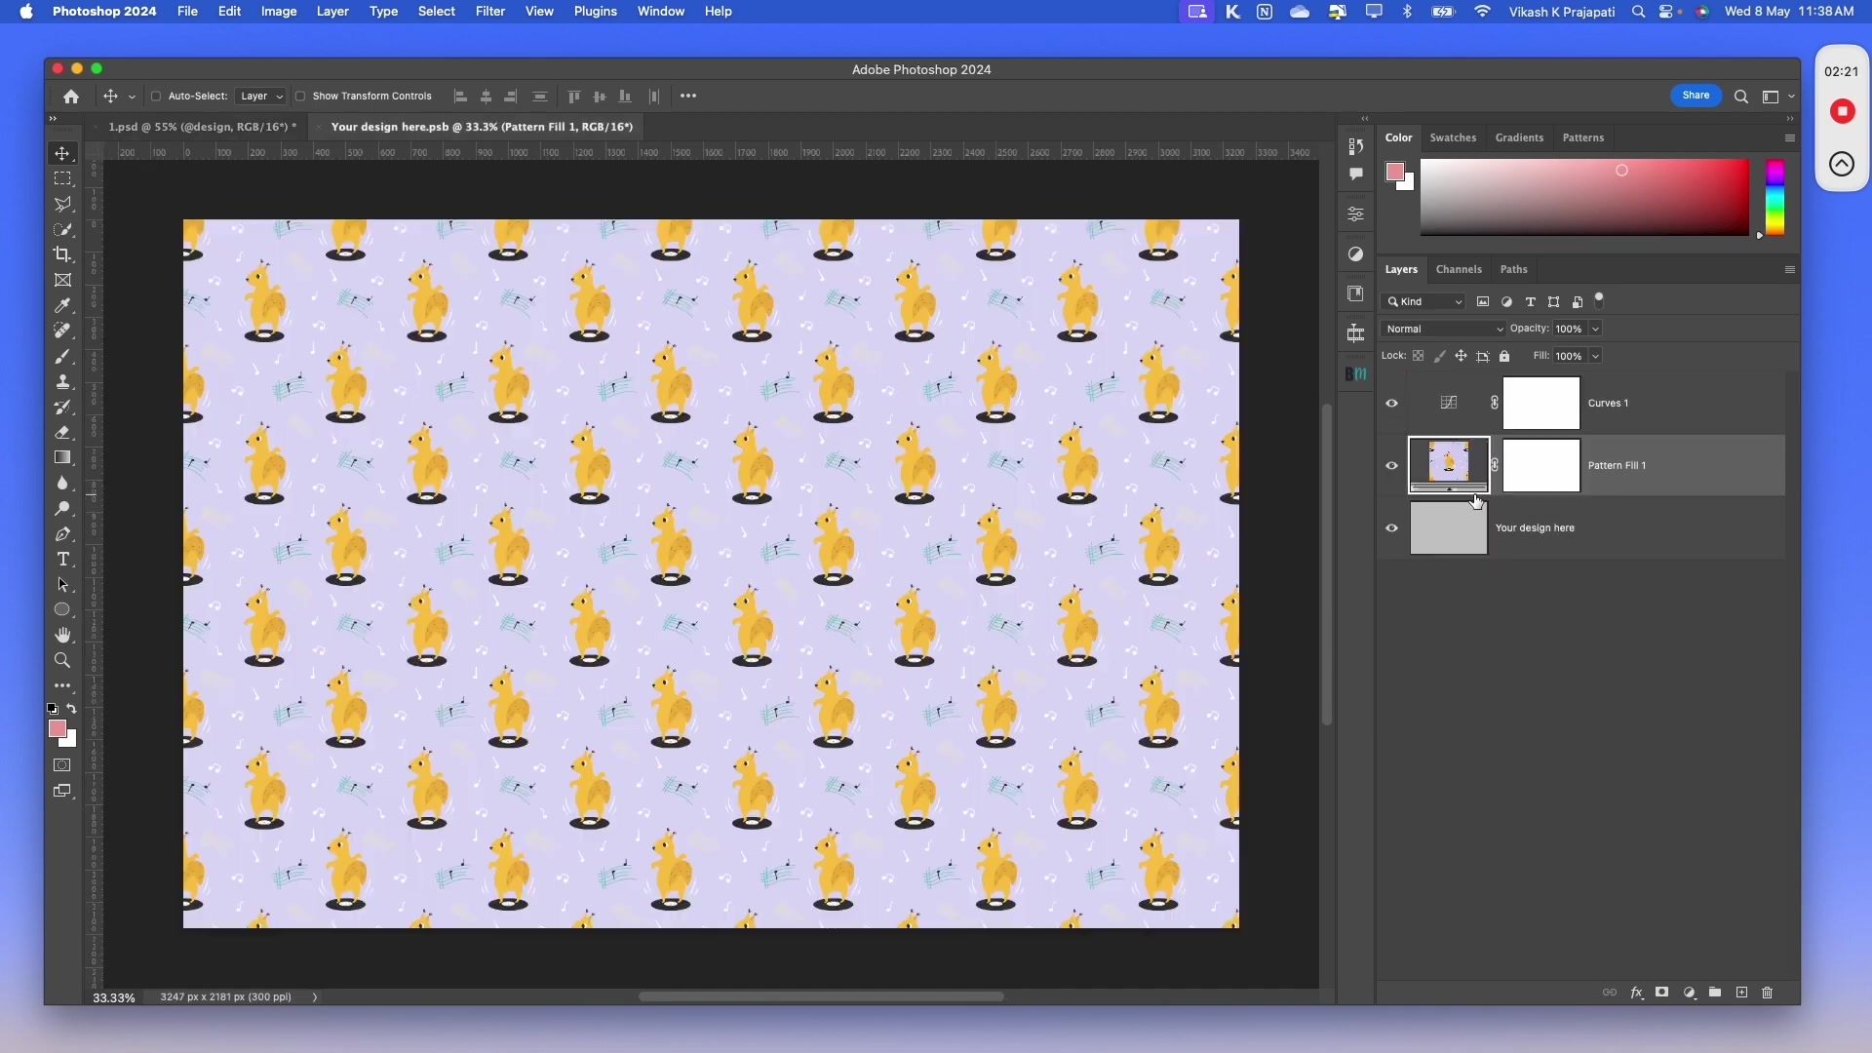Select the Crop tool
The height and width of the screenshot is (1053, 1872).
[x=62, y=254]
